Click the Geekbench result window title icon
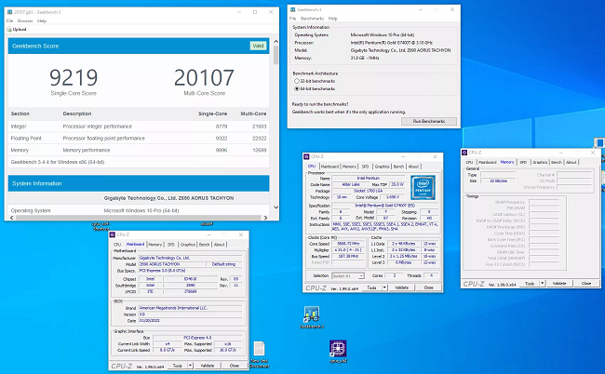The width and height of the screenshot is (605, 374). tap(10, 12)
